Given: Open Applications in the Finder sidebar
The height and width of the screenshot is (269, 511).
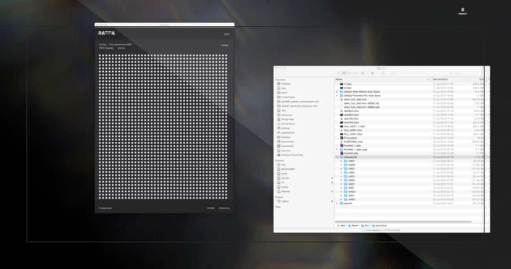Looking at the screenshot, I should pos(288,133).
